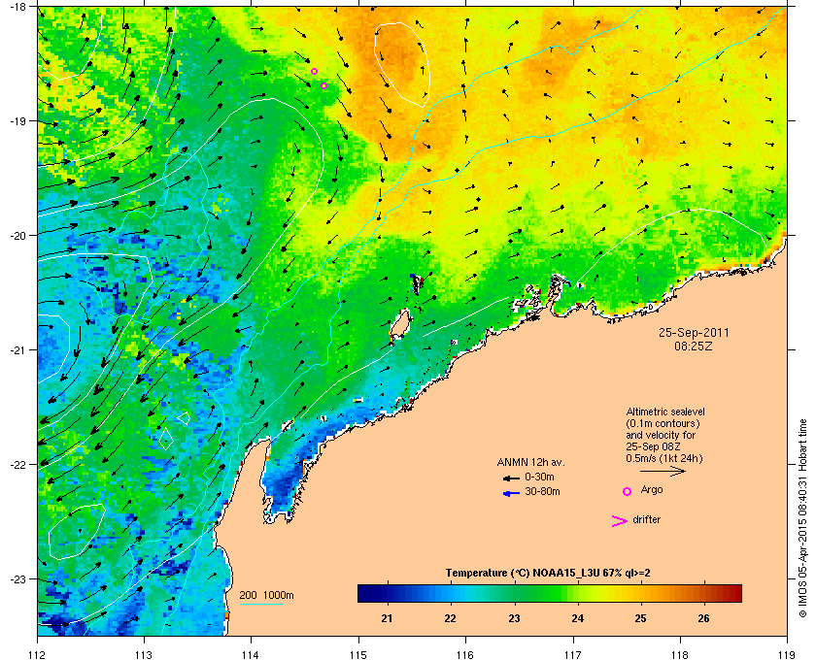Screen dimensions: 816x660
Task: Click the longitude label 112
Action: coord(38,654)
